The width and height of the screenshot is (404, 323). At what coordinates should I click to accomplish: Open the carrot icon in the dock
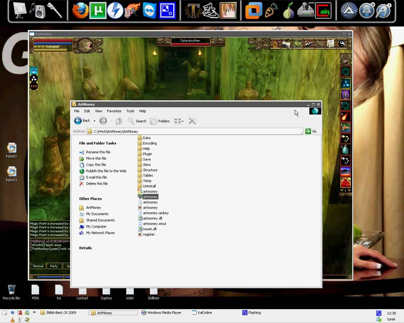(271, 11)
